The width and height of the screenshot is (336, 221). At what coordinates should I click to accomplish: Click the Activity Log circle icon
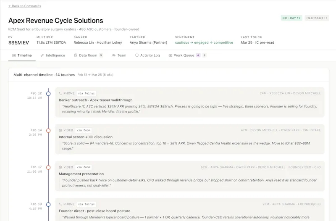(137, 55)
